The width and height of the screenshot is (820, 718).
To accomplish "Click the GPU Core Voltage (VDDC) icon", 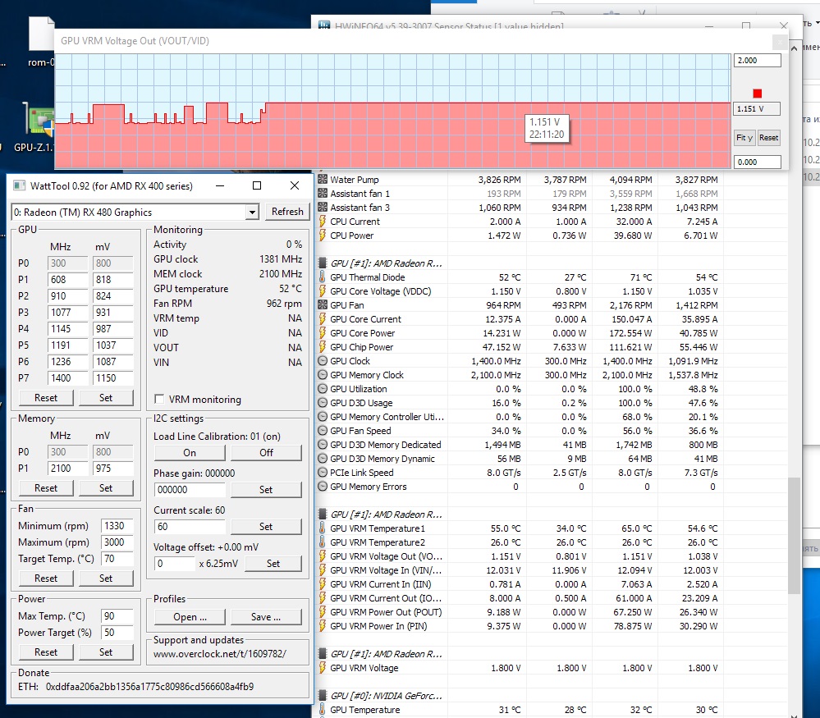I will [323, 291].
